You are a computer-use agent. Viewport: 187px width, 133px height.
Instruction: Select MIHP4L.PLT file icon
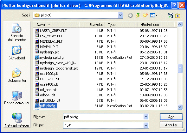point(37,46)
